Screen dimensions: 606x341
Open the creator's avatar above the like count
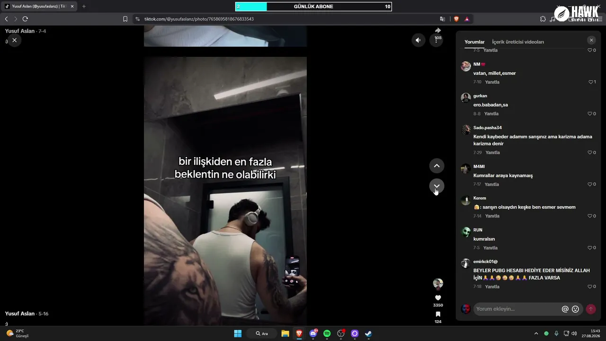(438, 284)
